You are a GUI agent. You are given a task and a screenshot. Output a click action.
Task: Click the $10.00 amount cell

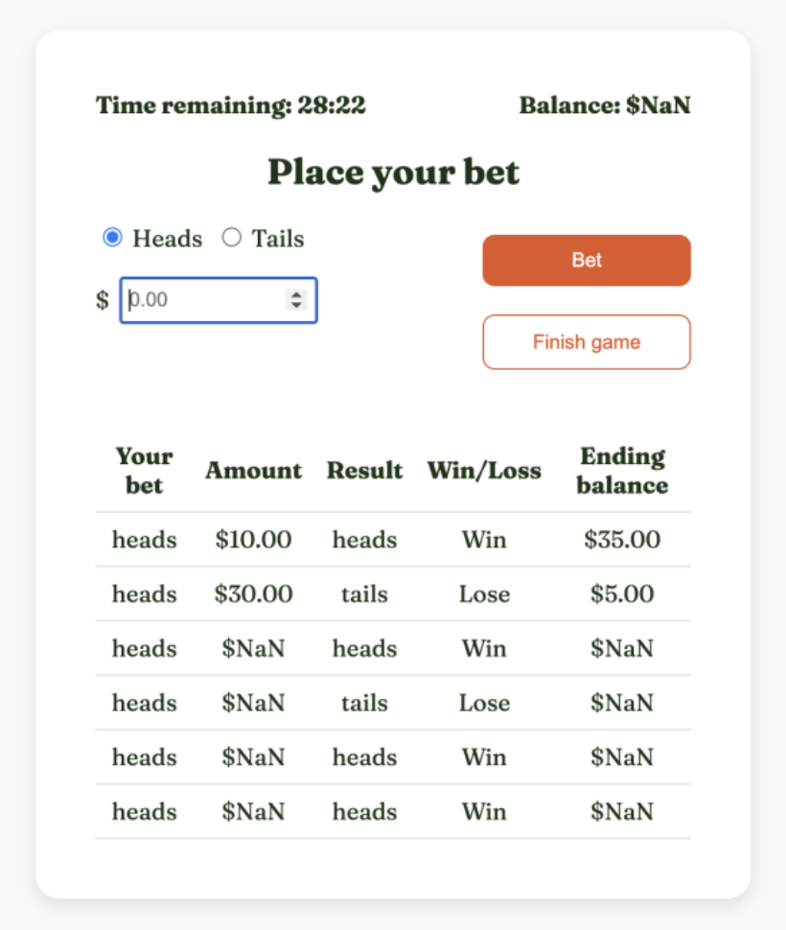click(253, 540)
